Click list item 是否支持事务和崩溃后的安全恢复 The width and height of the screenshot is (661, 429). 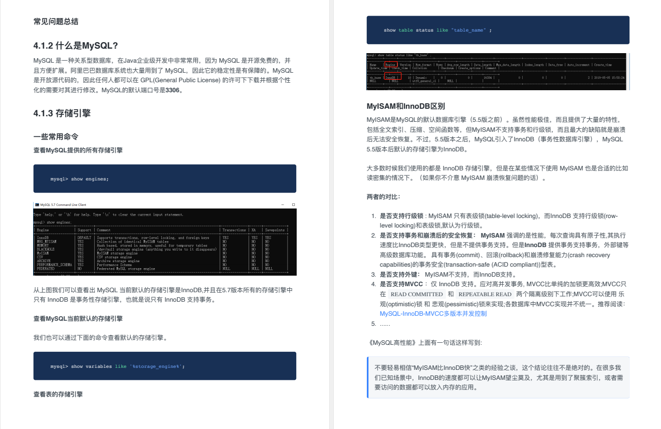point(504,250)
